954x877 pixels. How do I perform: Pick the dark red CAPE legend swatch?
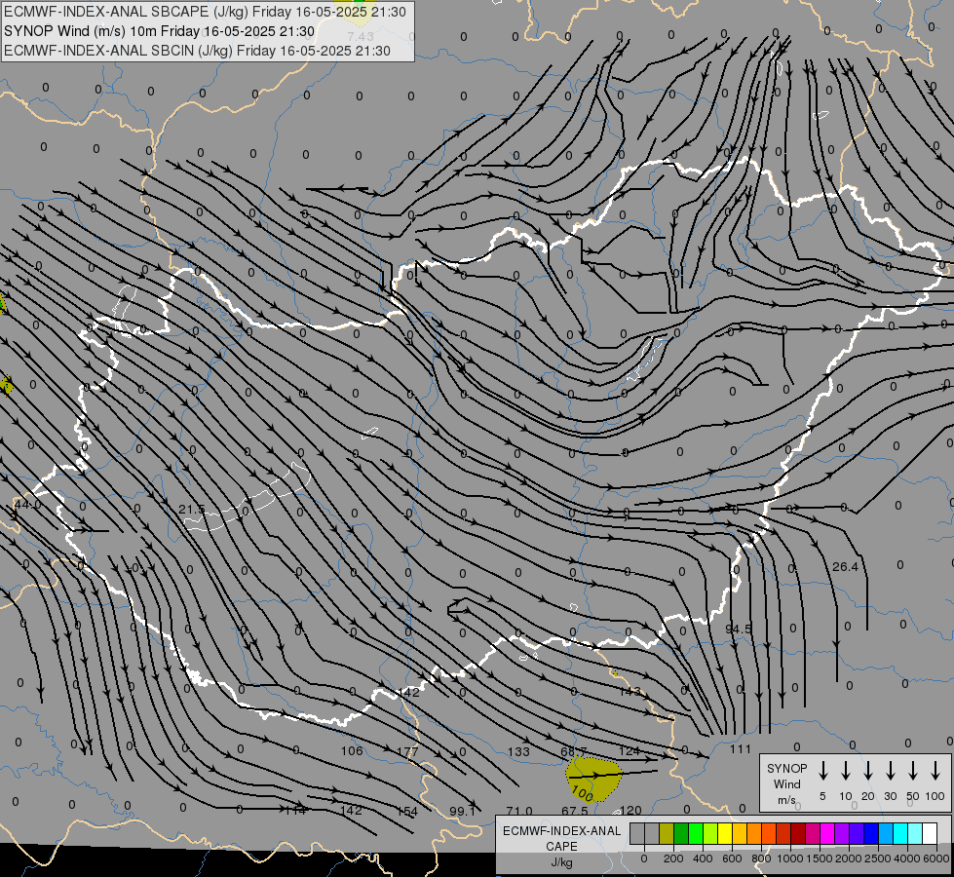click(798, 834)
